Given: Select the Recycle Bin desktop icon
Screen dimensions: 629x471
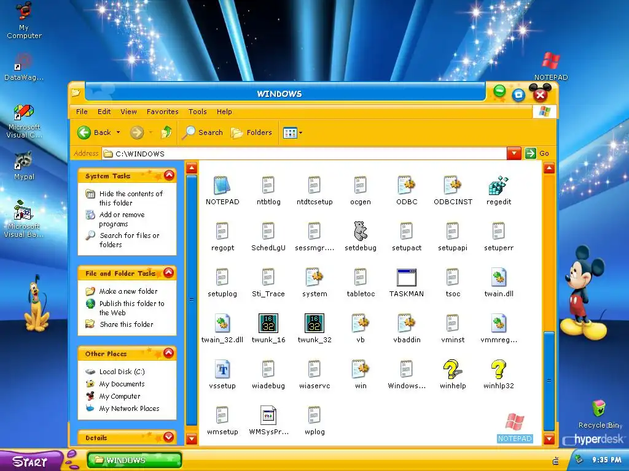Looking at the screenshot, I should [x=600, y=414].
